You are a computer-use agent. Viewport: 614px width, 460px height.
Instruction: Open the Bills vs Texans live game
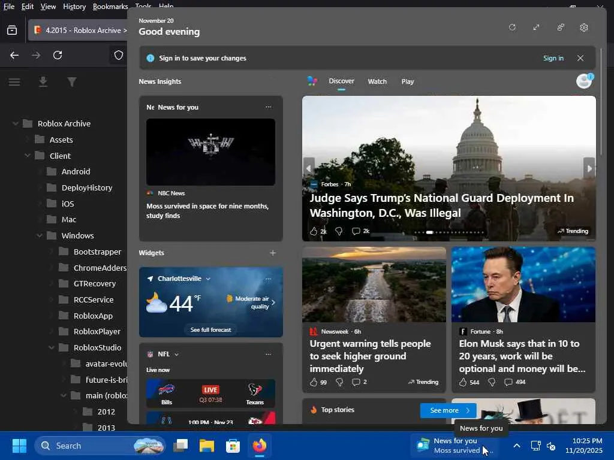(x=210, y=394)
